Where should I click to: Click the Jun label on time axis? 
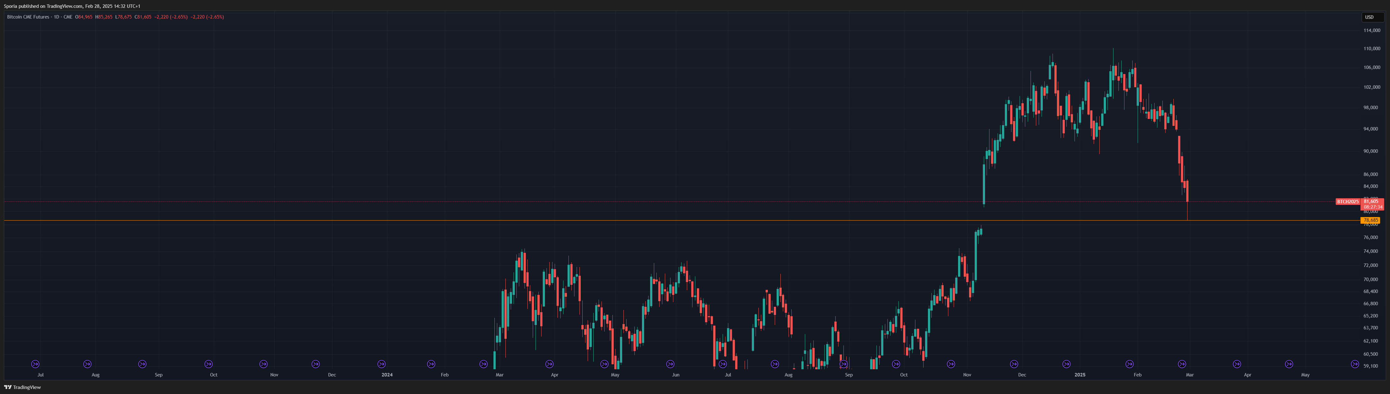(676, 375)
